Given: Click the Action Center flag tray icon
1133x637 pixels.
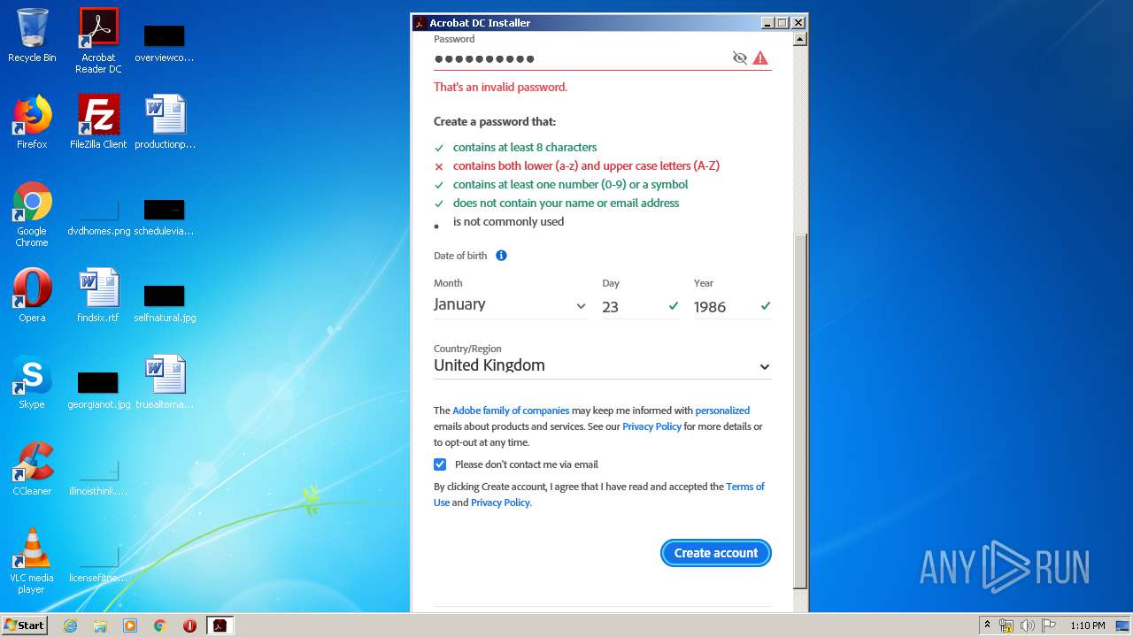Looking at the screenshot, I should 1049,625.
